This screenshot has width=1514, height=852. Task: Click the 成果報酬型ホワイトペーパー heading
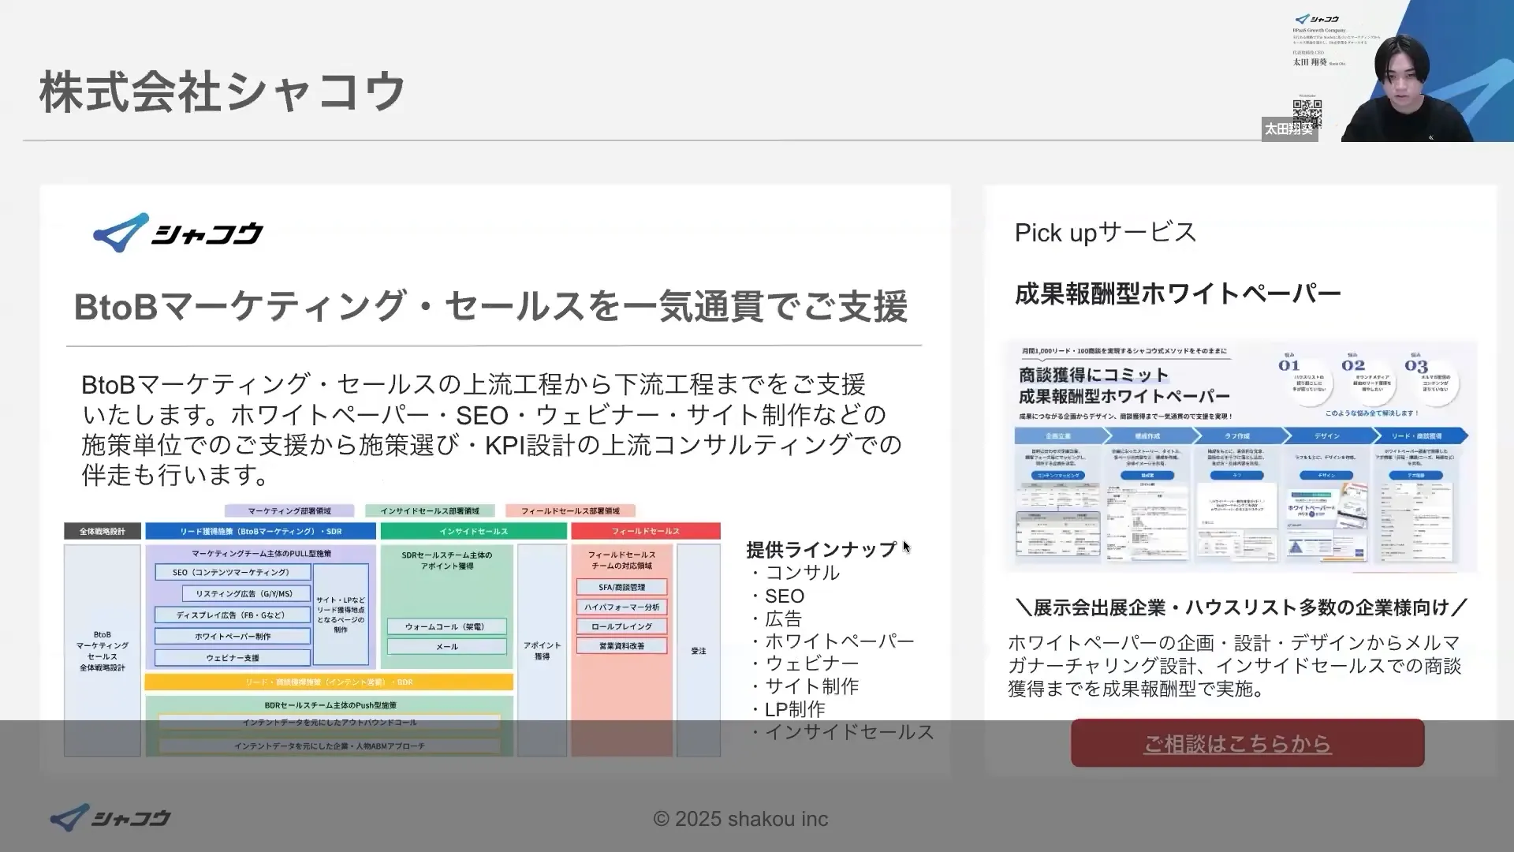coord(1177,293)
